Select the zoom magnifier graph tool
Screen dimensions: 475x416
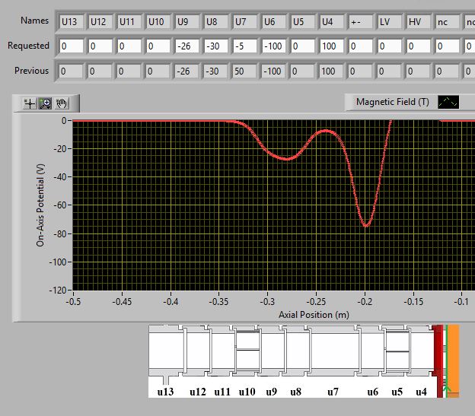[46, 103]
